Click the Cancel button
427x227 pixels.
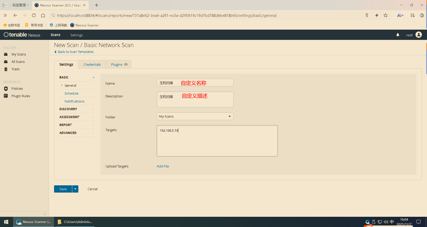(92, 189)
